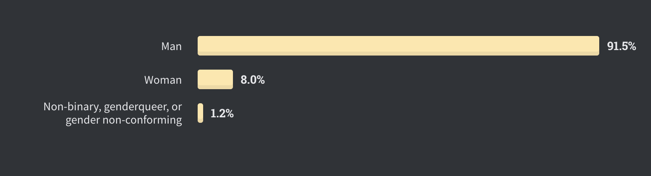The width and height of the screenshot is (651, 176).
Task: Click the "Man" category label
Action: pyautogui.click(x=171, y=46)
